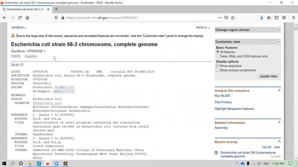Open recent Escherichia coli strain 58-3 entry
298x167 pixels.
248,154
